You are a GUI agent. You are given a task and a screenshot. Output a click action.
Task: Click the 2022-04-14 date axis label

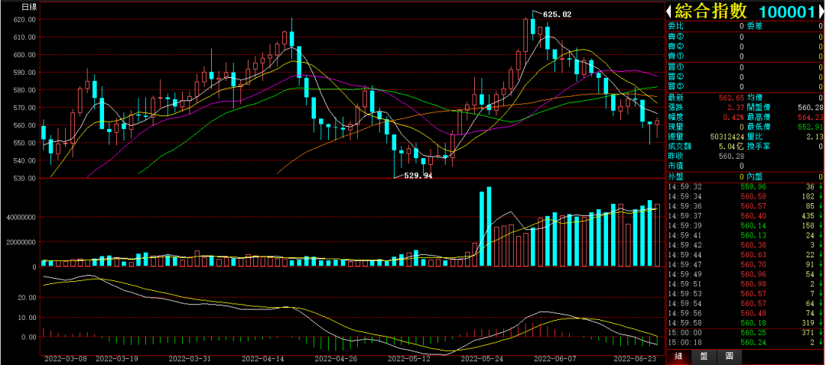(265, 359)
